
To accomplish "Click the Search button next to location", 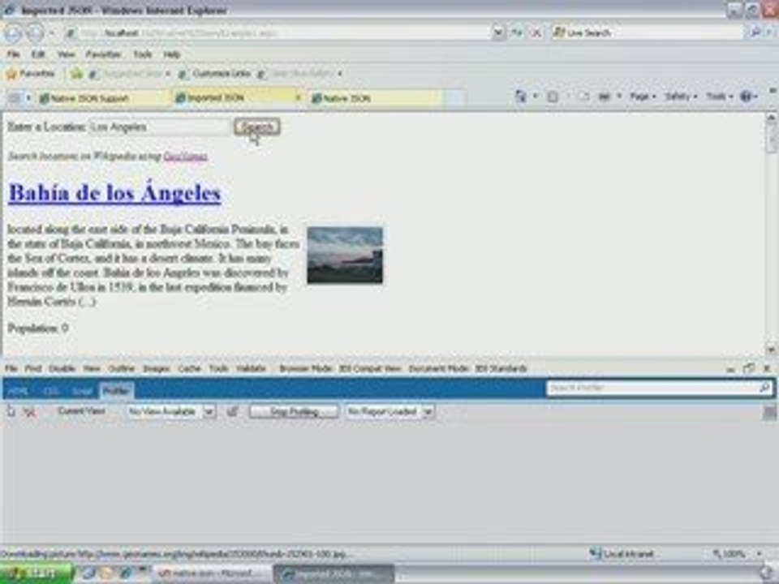I will 257,127.
